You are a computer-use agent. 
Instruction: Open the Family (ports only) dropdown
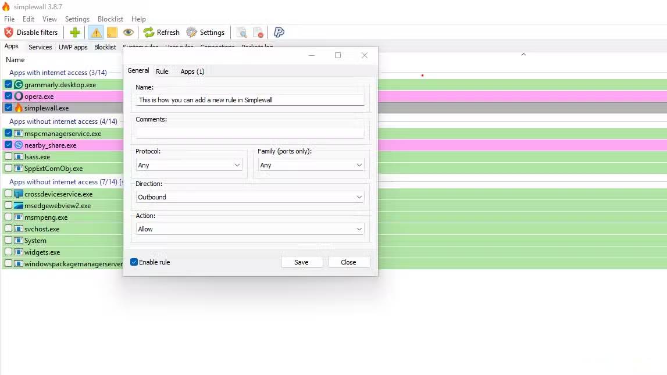[x=311, y=165]
